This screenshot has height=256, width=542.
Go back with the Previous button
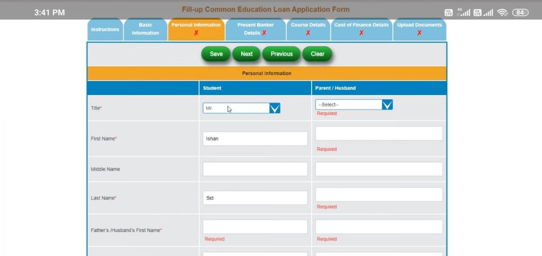tap(282, 54)
